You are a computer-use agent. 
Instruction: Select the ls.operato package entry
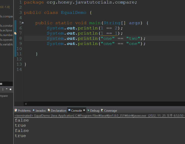[6, 40]
